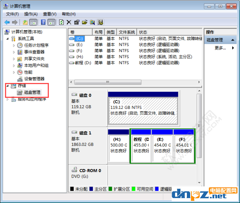This screenshot has width=240, height=203.
Task: Open the Properties toolbar icon
Action: click(x=77, y=23)
